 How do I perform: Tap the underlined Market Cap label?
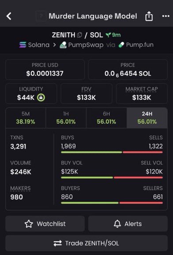coord(142,89)
